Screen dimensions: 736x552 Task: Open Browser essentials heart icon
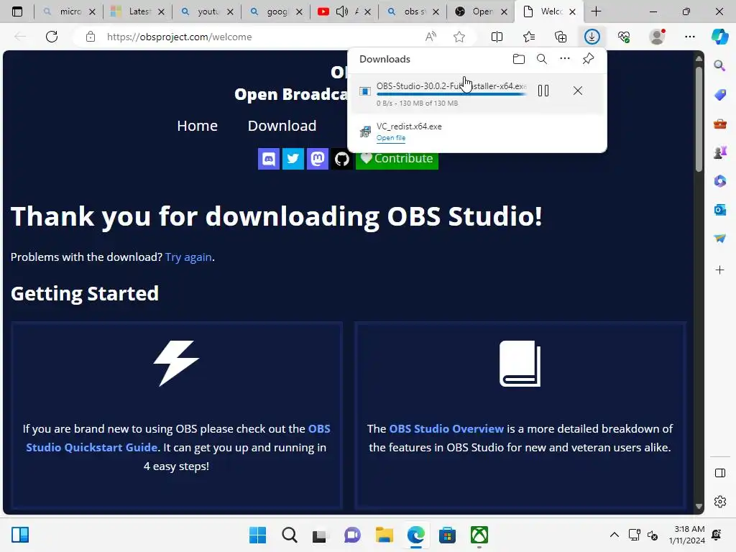[x=624, y=37]
